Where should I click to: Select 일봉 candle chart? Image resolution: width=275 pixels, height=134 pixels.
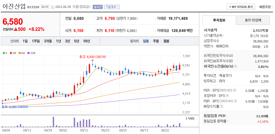(146, 41)
